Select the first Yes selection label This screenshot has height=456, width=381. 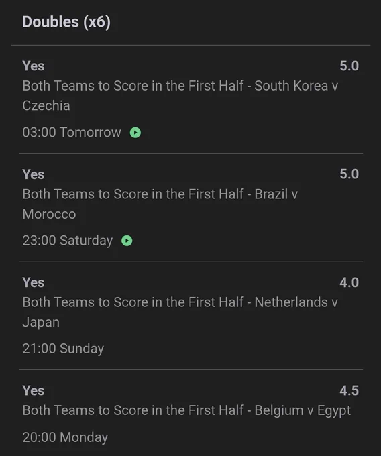34,66
